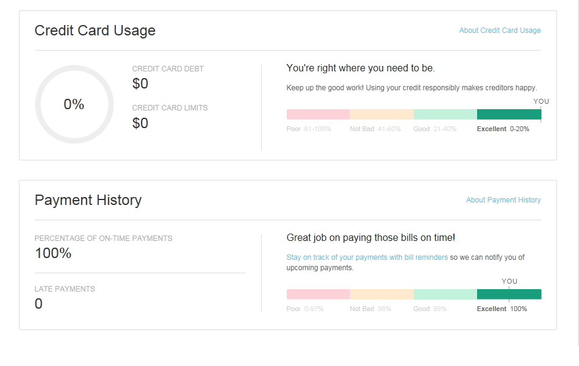The width and height of the screenshot is (579, 366).
Task: Click the Credit Card Limits $0 value
Action: point(140,123)
